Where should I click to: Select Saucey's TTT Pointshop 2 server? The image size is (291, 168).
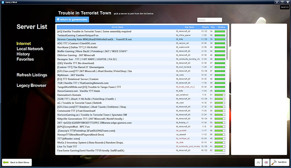141,131
